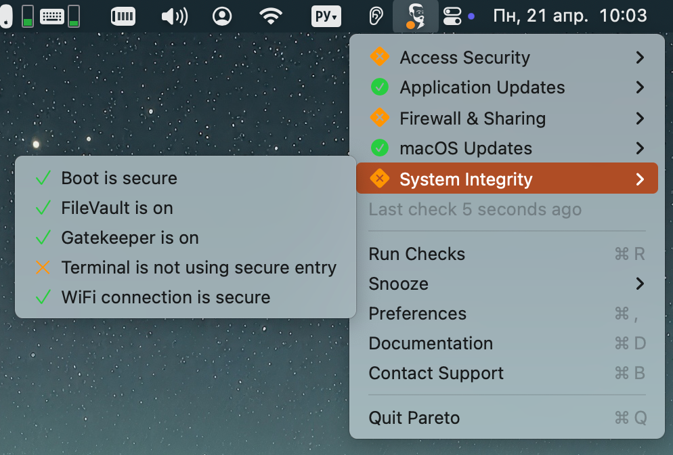Expand the Snooze submenu arrow
Viewport: 673px width, 455px height.
(x=640, y=284)
